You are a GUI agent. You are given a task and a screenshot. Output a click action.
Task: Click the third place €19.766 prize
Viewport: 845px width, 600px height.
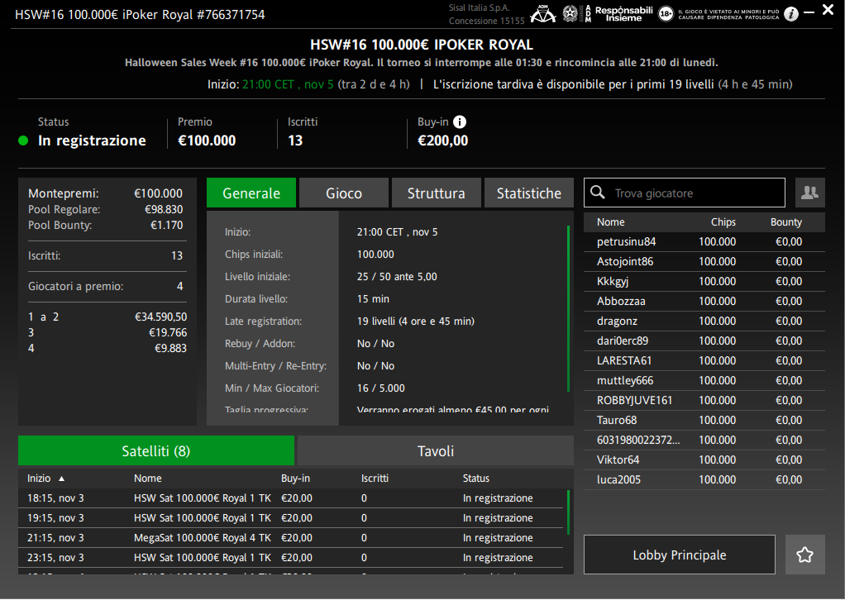168,332
